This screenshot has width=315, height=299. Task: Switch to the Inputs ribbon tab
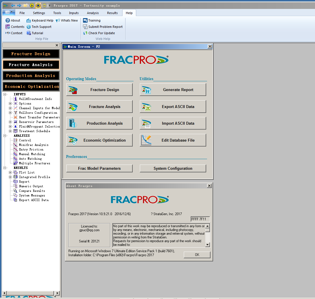[x=74, y=13]
